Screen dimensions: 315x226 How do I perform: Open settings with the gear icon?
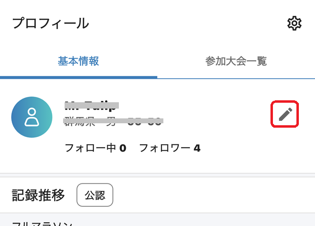[x=294, y=23]
